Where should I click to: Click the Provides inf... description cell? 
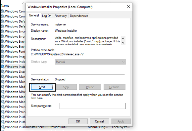coord(58,127)
